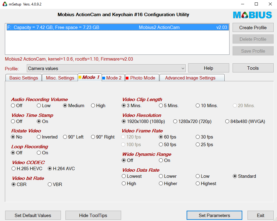This screenshot has height=221, width=277.
Task: Switch to the Misc. Settings tab
Action: 60,78
